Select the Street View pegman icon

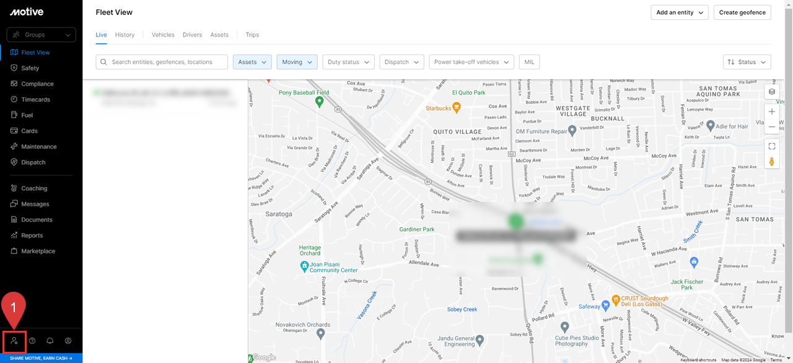[771, 160]
